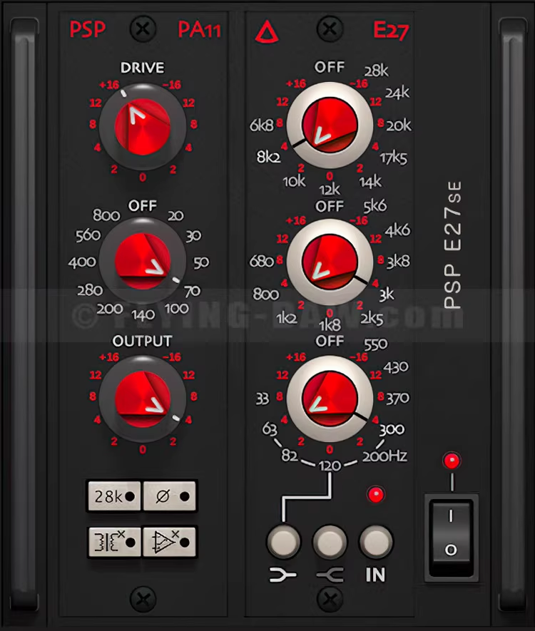The height and width of the screenshot is (631, 535).
Task: Click the PA11 module label
Action: coord(200,29)
